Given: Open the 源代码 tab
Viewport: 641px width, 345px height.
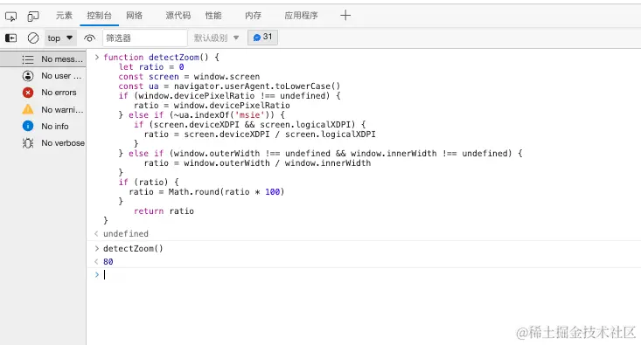Looking at the screenshot, I should pyautogui.click(x=178, y=16).
